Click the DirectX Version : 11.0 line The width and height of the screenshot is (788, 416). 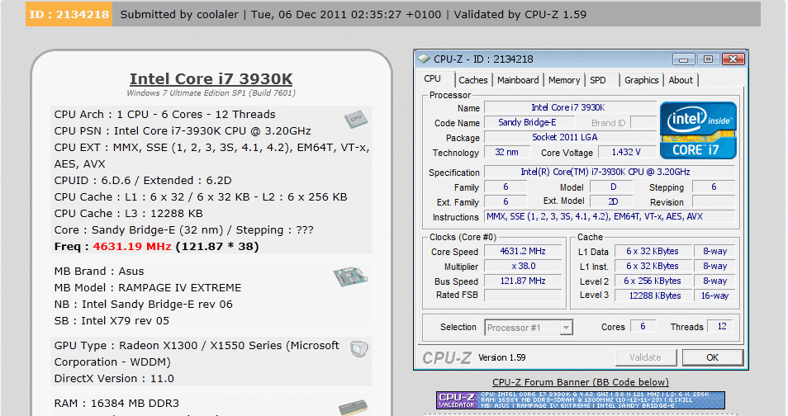114,379
